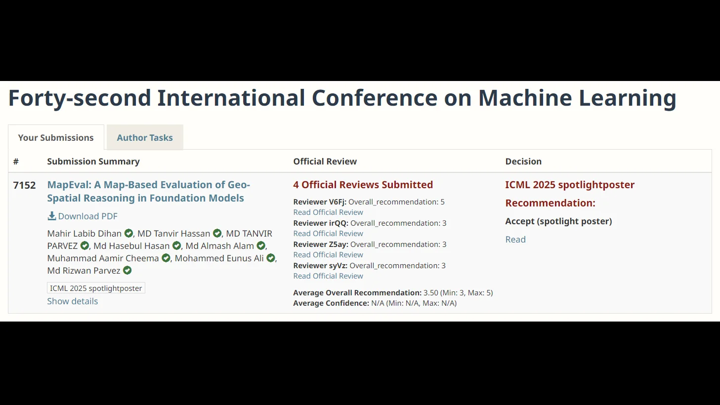
Task: Open author Md Almash Alam's profile
Action: [x=220, y=245]
